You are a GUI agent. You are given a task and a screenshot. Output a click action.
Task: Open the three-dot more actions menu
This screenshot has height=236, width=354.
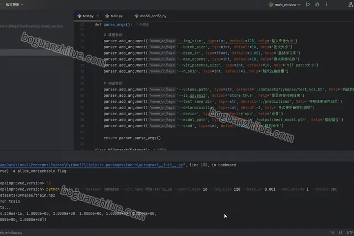(x=326, y=4)
